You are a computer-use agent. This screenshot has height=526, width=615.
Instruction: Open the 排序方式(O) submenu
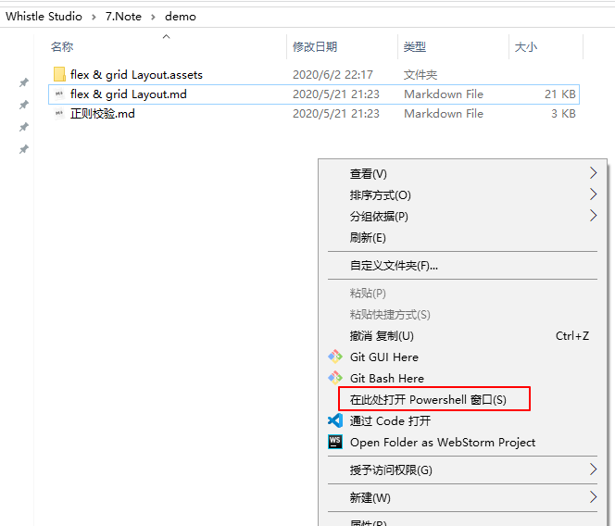point(463,194)
